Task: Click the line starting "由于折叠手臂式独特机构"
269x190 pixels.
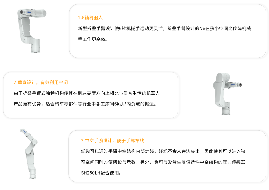Action: [87, 93]
